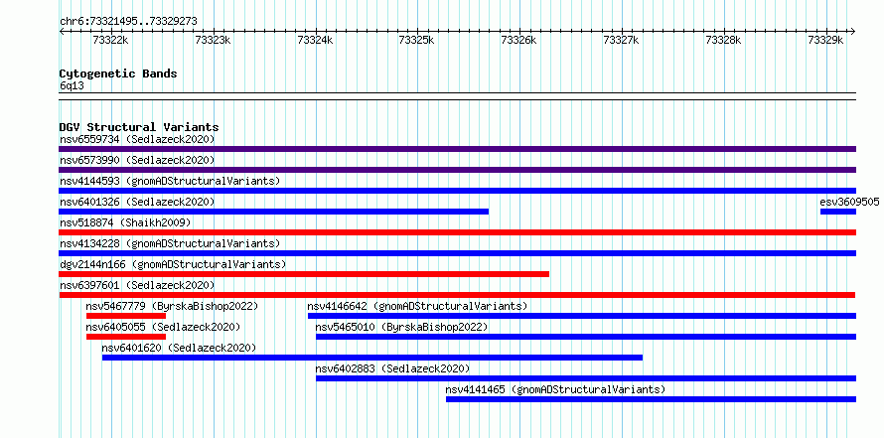Select the short red bar under nsv5467779

[126, 316]
